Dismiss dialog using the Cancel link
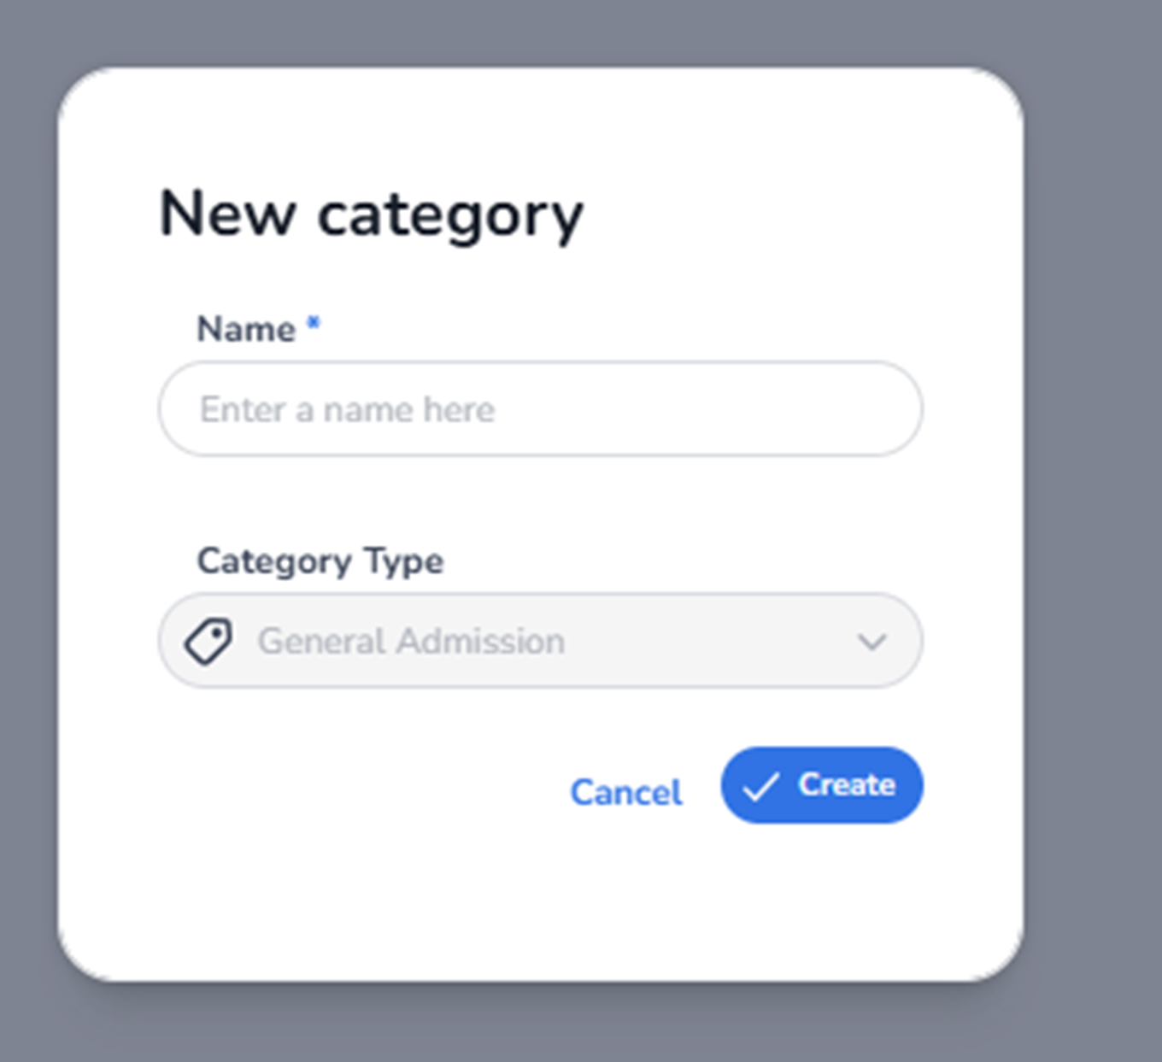The width and height of the screenshot is (1162, 1062). [x=626, y=792]
